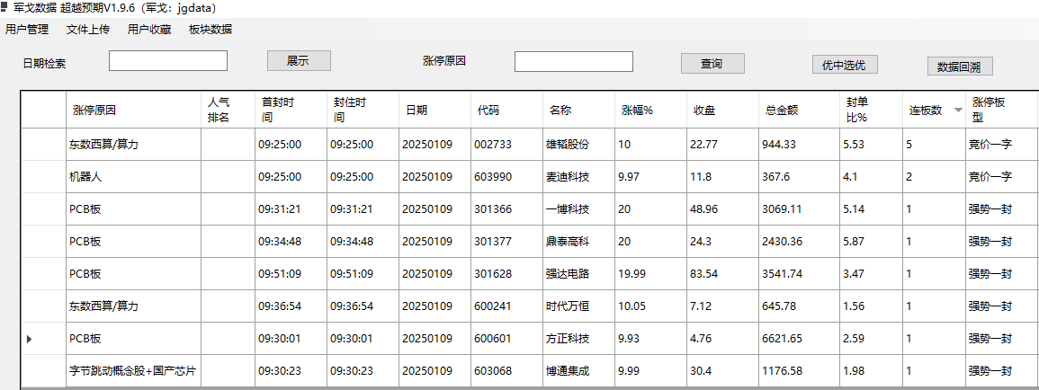Select the 雄韬股份 name cell
The width and height of the screenshot is (1039, 390).
[x=578, y=145]
